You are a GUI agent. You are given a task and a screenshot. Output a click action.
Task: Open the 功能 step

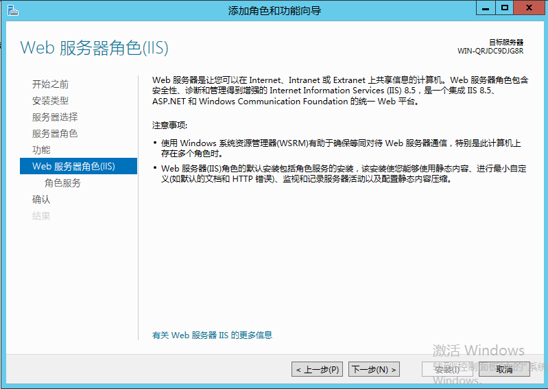[x=41, y=150]
